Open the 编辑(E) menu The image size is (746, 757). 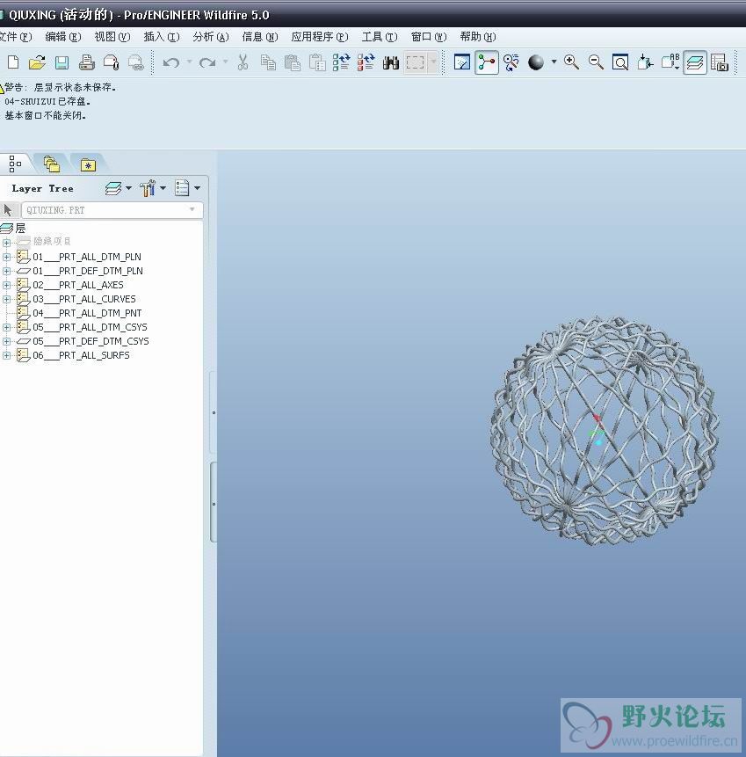(63, 37)
